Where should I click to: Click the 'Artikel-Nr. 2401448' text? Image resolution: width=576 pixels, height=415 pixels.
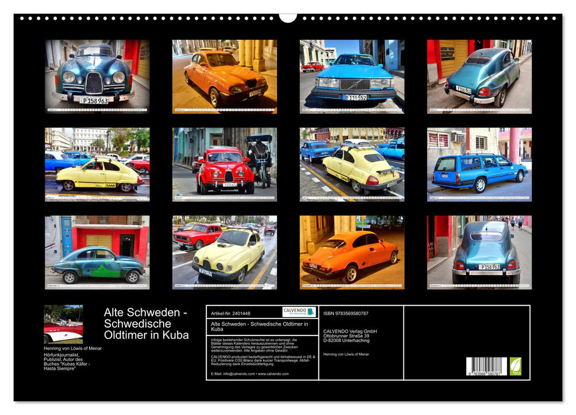(x=231, y=313)
